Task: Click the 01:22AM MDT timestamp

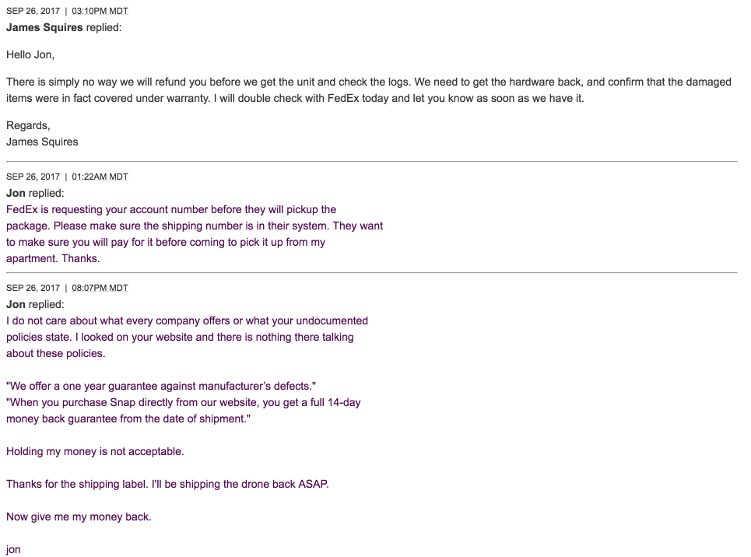Action: tap(100, 177)
